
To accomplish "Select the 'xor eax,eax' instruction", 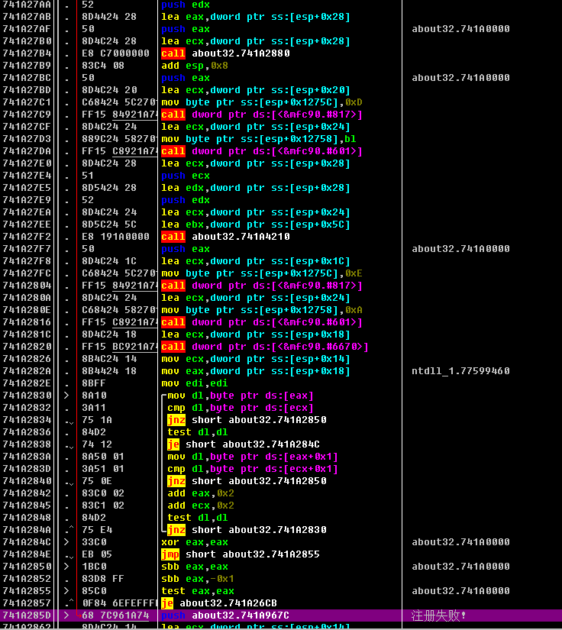I will [x=195, y=542].
